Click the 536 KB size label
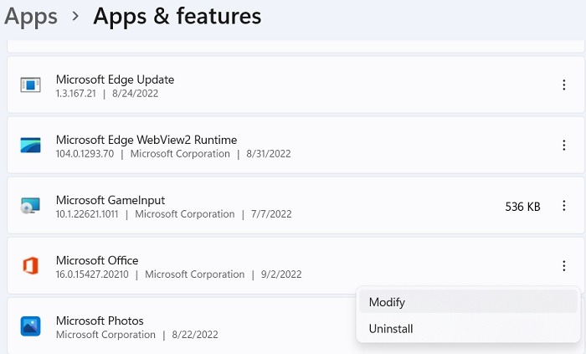This screenshot has width=586, height=354. click(522, 207)
